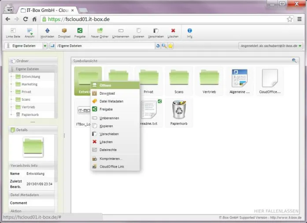This screenshot has height=223, width=307.
Task: Expand the Marketing tree node
Action: click(11, 84)
